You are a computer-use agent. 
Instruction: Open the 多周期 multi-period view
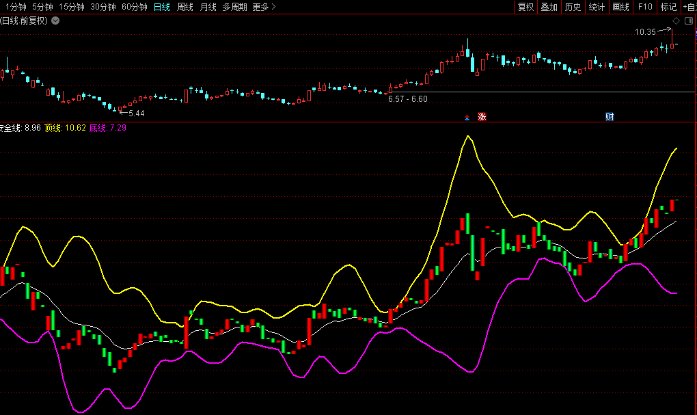point(235,7)
